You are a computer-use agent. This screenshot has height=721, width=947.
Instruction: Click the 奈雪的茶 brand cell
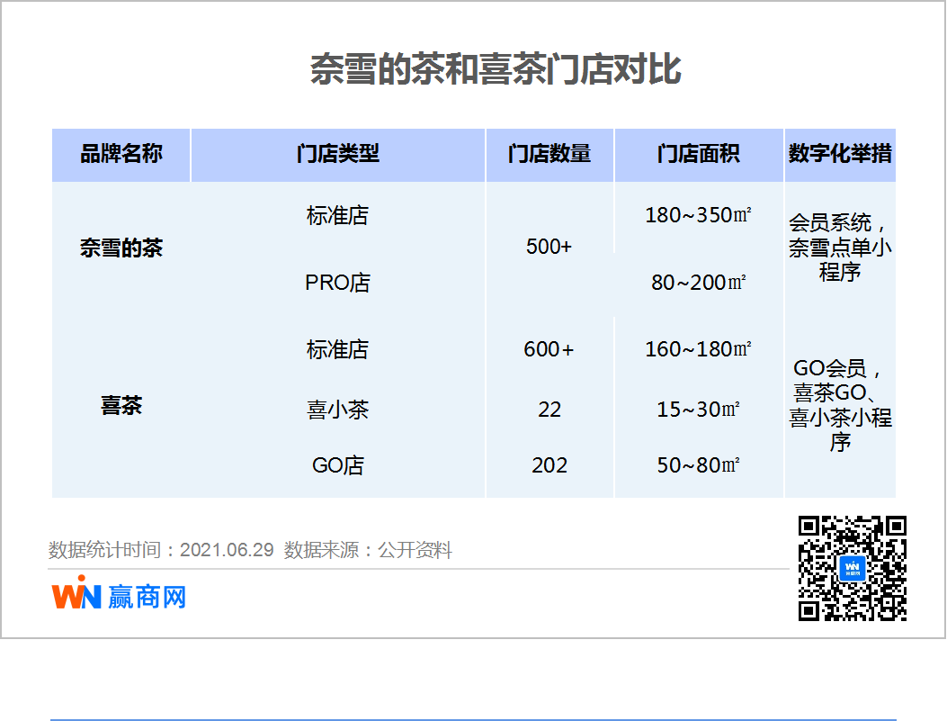pyautogui.click(x=121, y=248)
